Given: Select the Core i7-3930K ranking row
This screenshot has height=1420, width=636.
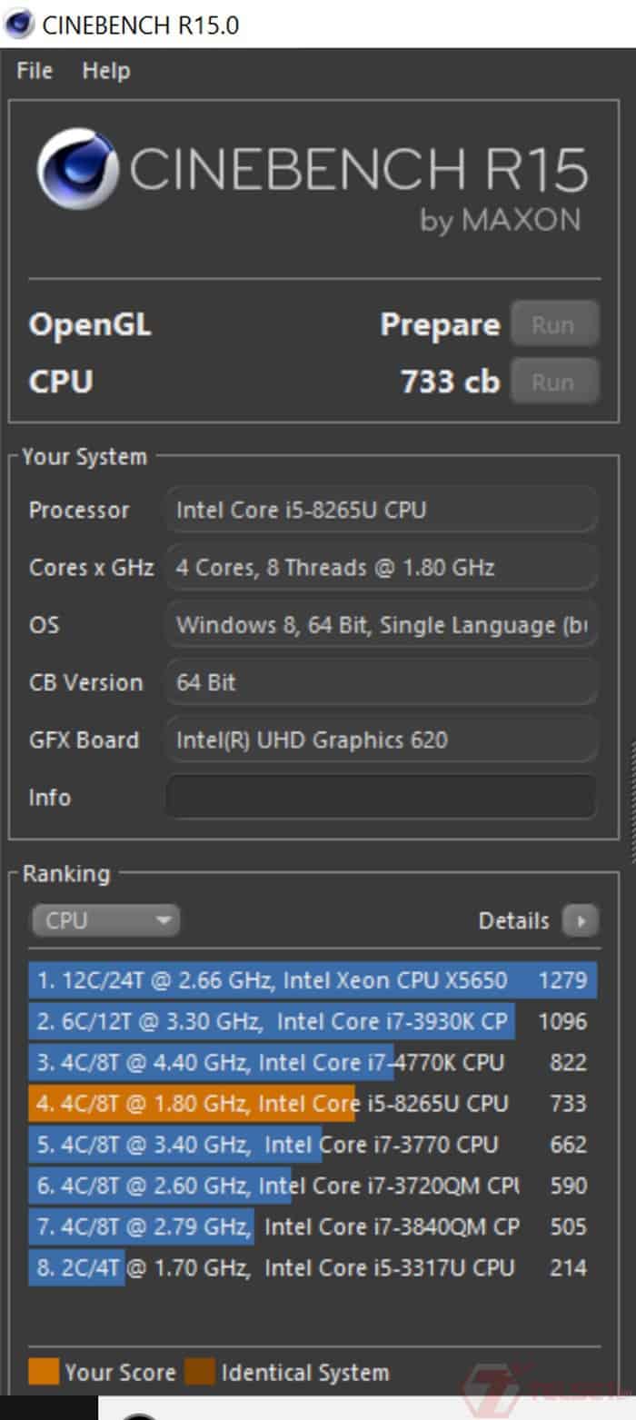Looking at the screenshot, I should 312,1021.
